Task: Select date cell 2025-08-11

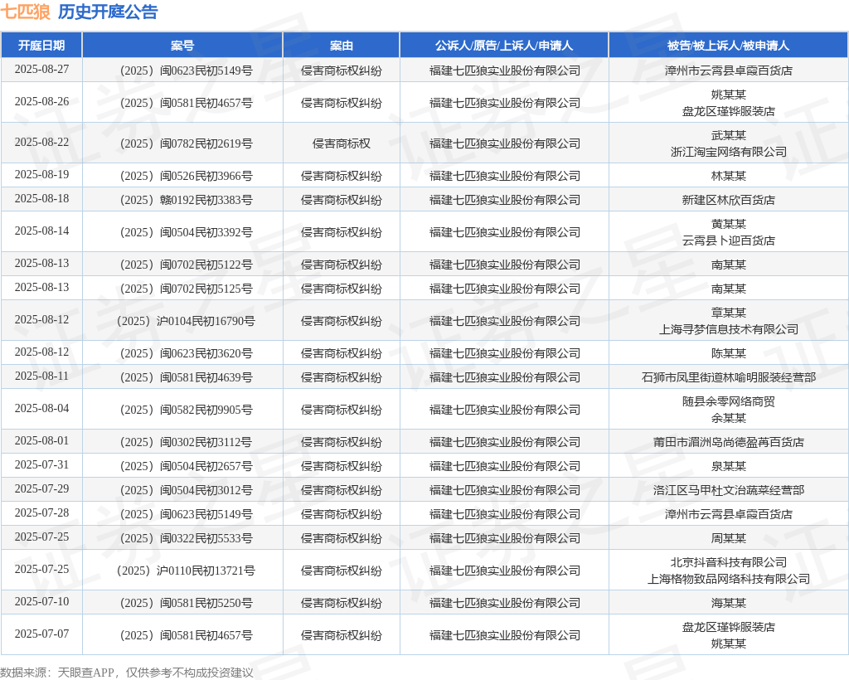Action: point(41,376)
